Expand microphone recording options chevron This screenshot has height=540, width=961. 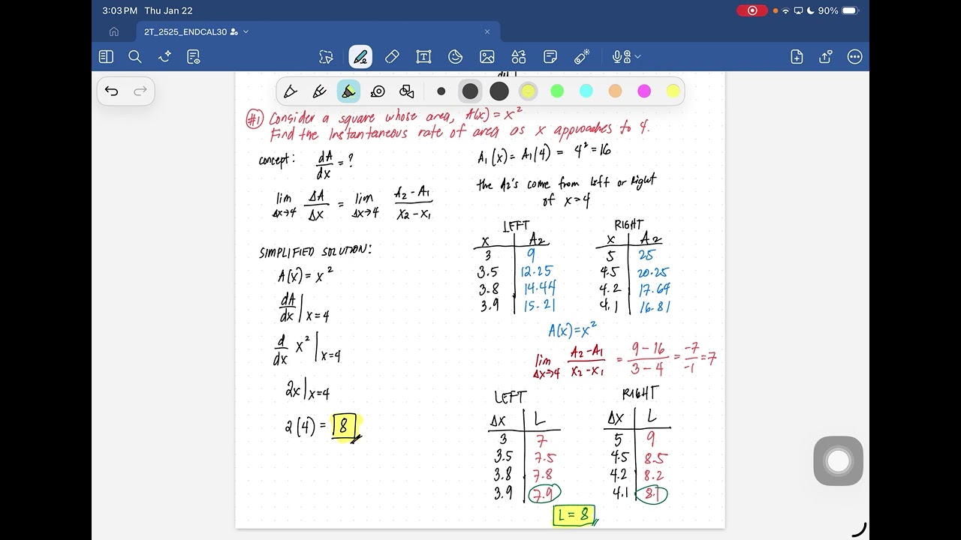[638, 57]
